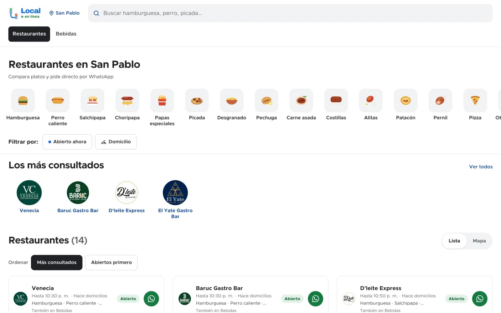Pick the Pechuga category icon

tap(266, 100)
